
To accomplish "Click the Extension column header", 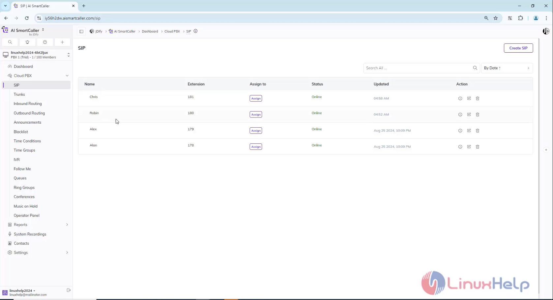I will coord(196,84).
